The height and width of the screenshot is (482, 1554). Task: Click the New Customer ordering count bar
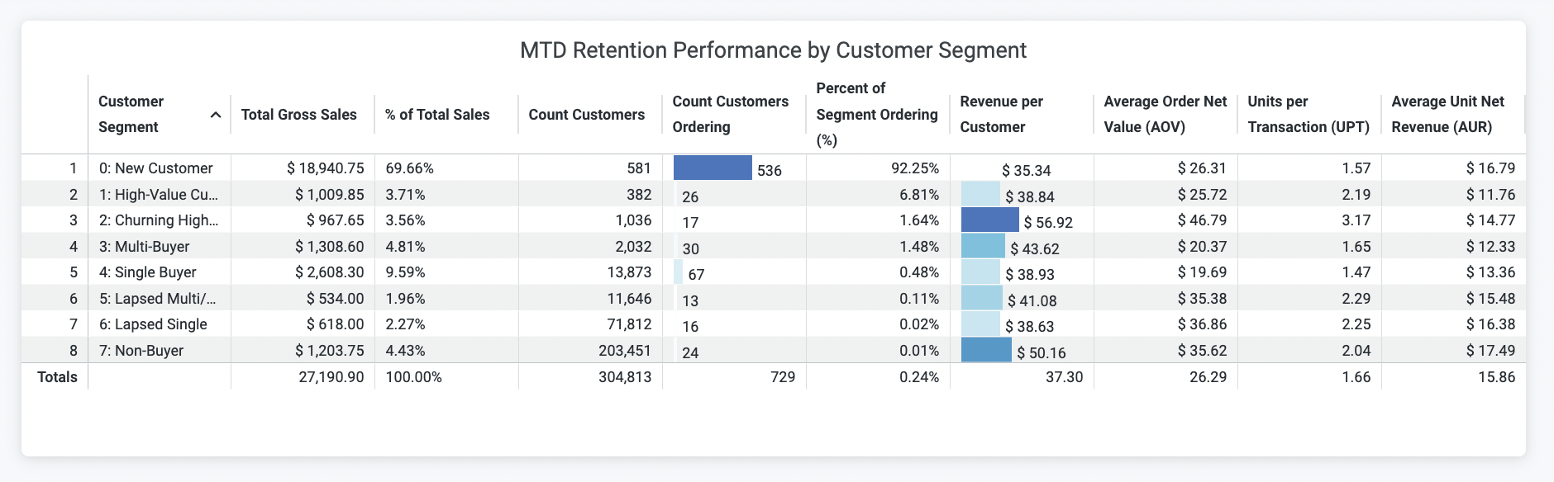point(713,168)
